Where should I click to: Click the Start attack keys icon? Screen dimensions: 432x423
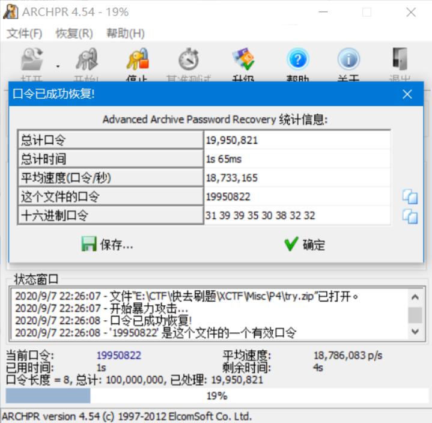[87, 59]
